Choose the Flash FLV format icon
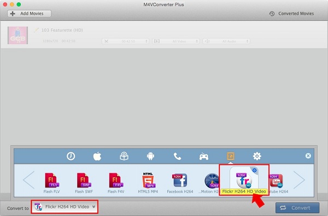328x216 pixels. (52, 181)
